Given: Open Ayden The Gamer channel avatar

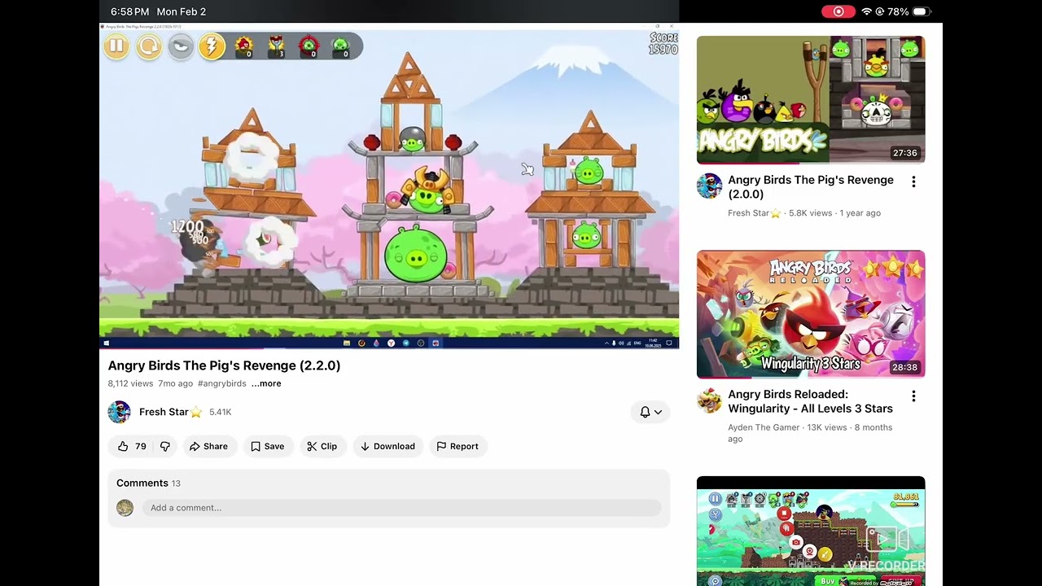Looking at the screenshot, I should (710, 400).
